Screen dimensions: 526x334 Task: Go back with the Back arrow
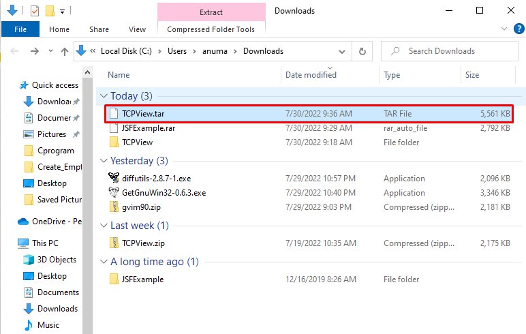point(14,51)
